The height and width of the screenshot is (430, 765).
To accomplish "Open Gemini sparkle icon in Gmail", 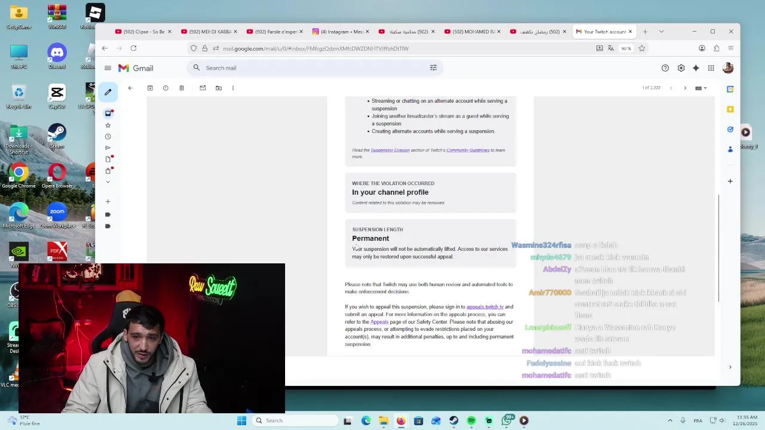I will tap(696, 68).
